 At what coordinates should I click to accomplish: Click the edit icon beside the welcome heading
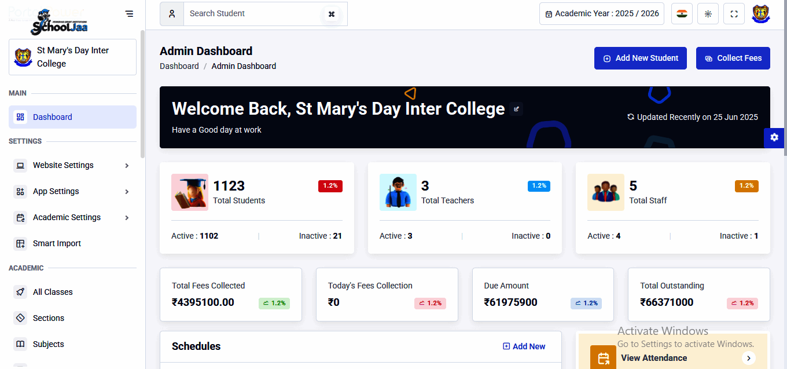tap(516, 108)
